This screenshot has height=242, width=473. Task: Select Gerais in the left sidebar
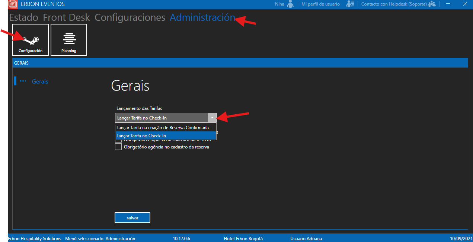coord(40,81)
